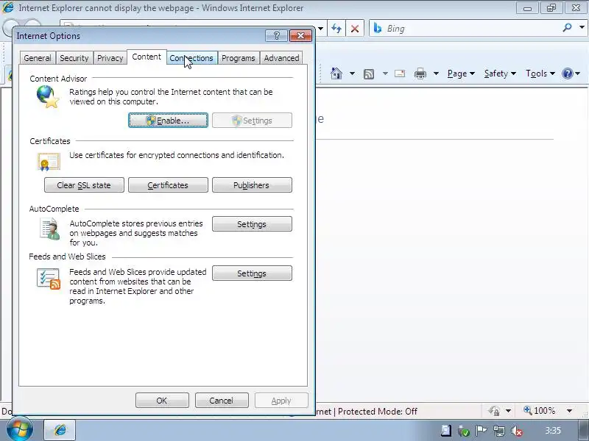
Task: Switch to the Connections tab
Action: click(191, 58)
